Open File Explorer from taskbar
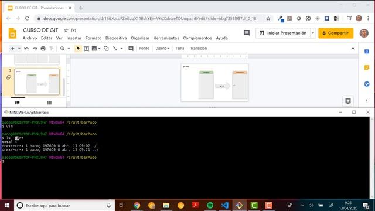The height and width of the screenshot is (211, 375). coord(166,205)
